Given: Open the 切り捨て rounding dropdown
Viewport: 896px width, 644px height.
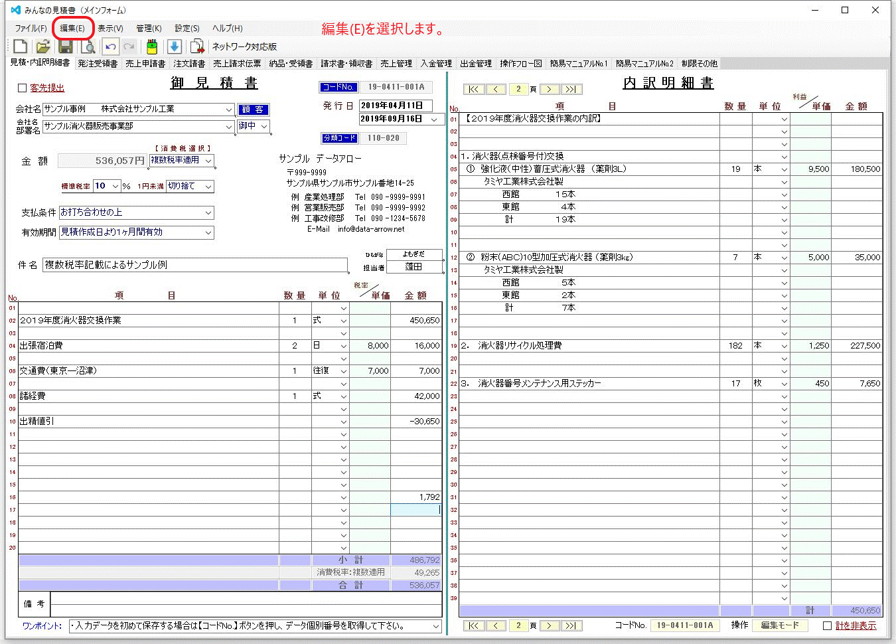Looking at the screenshot, I should tap(208, 187).
